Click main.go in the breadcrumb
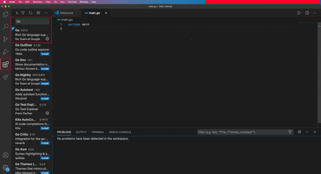 pyautogui.click(x=67, y=20)
